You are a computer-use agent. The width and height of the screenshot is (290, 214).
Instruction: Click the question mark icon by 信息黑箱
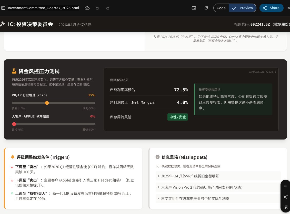pyautogui.click(x=157, y=157)
